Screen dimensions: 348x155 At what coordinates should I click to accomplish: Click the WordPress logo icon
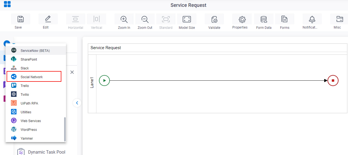[x=14, y=129]
